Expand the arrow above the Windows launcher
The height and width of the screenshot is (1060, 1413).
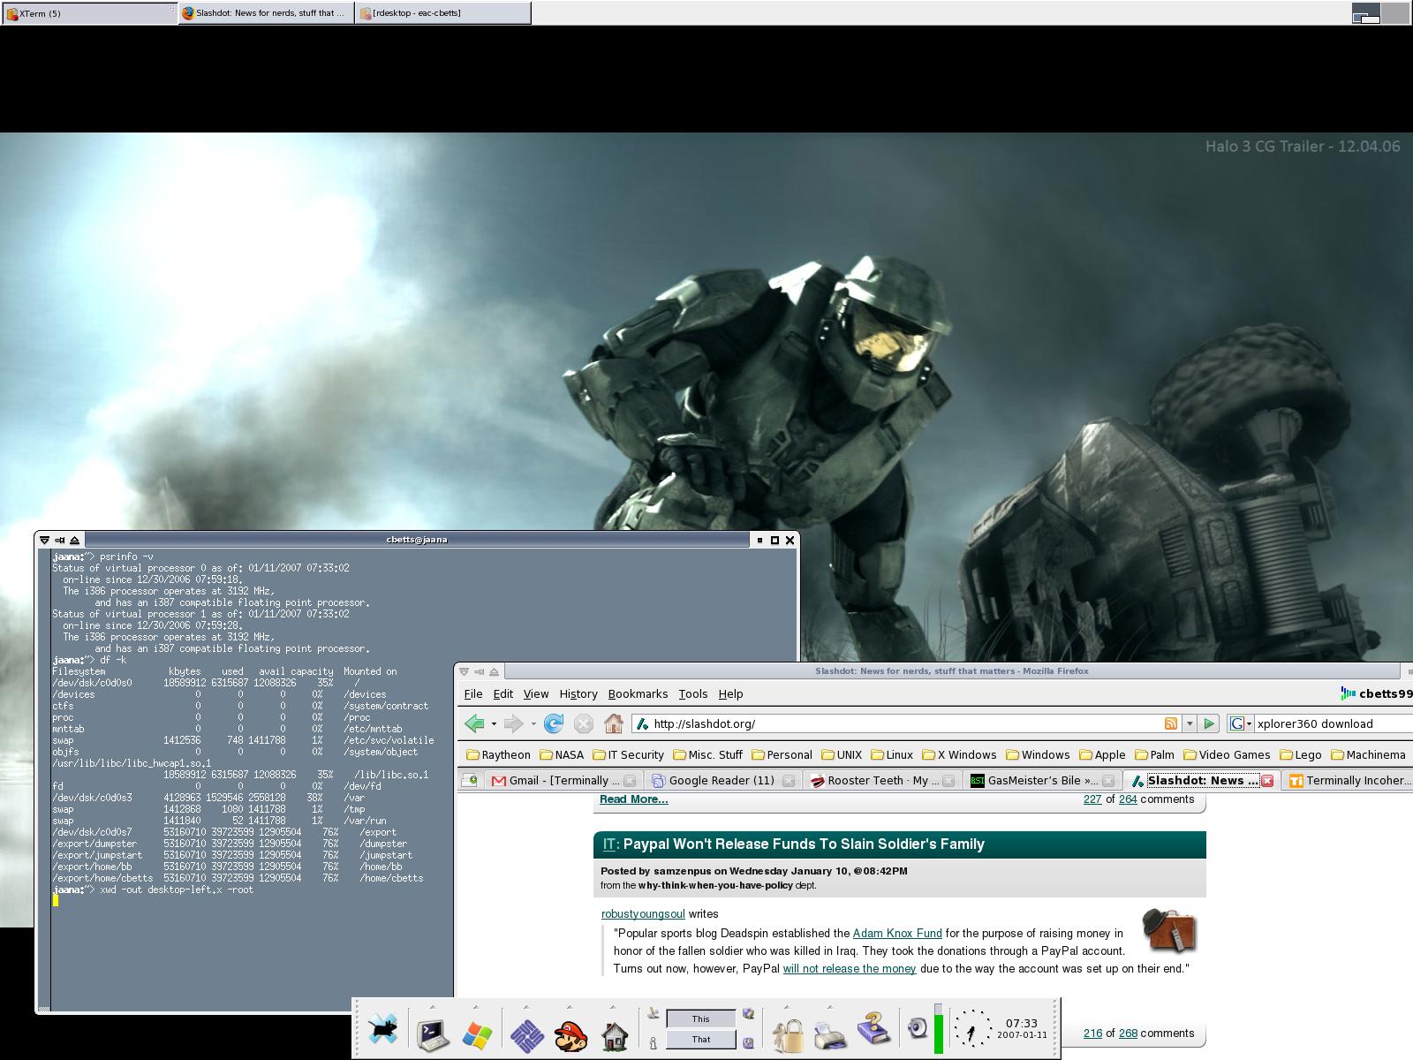[476, 1006]
